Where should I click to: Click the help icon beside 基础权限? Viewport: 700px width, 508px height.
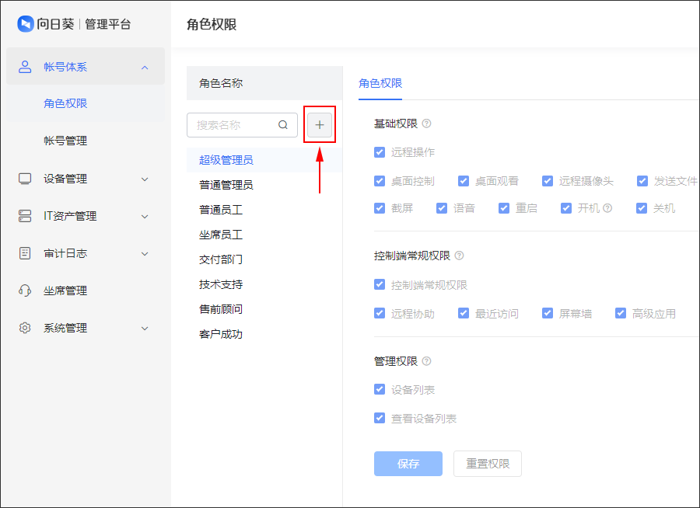tap(427, 124)
